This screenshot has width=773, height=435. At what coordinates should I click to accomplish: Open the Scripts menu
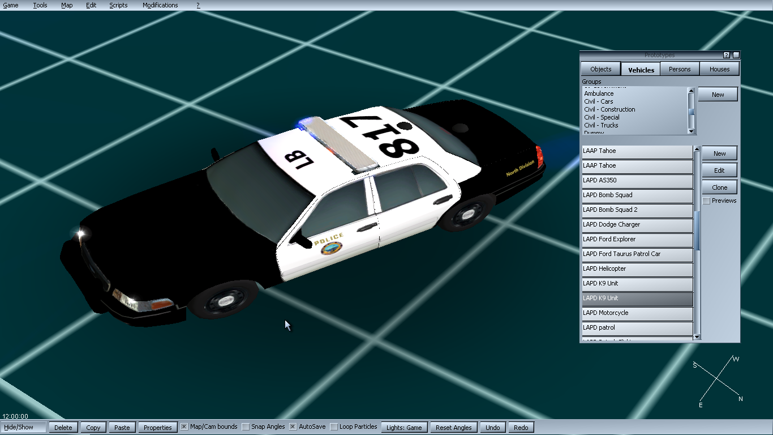(x=118, y=5)
